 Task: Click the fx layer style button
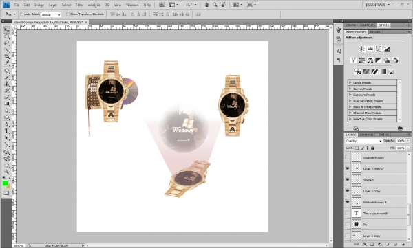tap(364, 245)
